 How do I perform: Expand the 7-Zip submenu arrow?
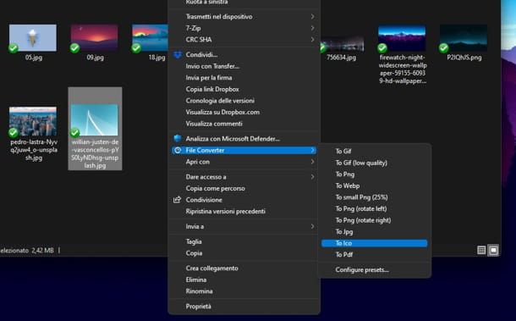pos(312,28)
